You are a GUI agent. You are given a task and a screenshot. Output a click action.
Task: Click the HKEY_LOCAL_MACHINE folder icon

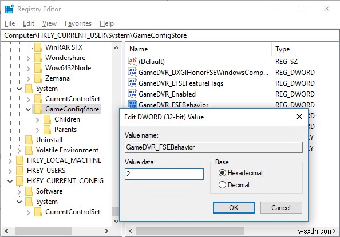(19, 160)
